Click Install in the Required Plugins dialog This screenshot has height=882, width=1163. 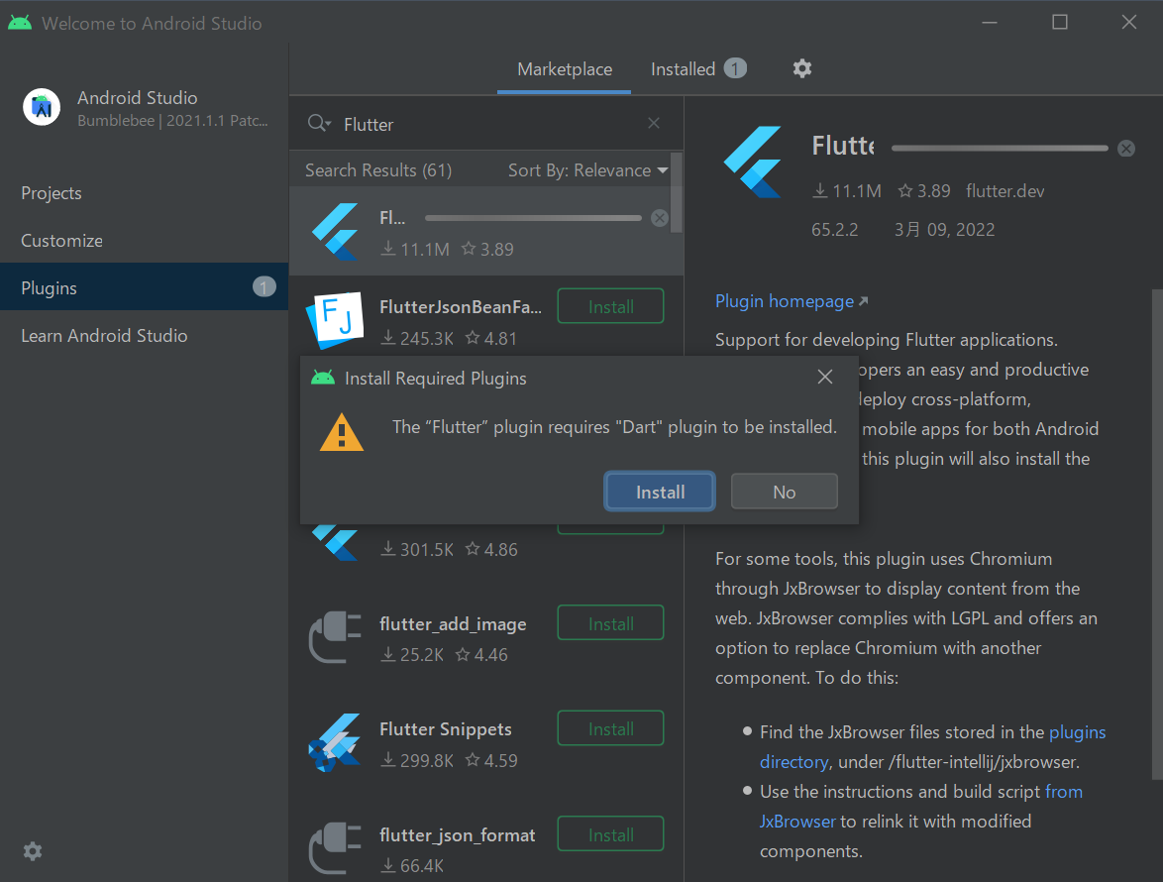click(660, 492)
